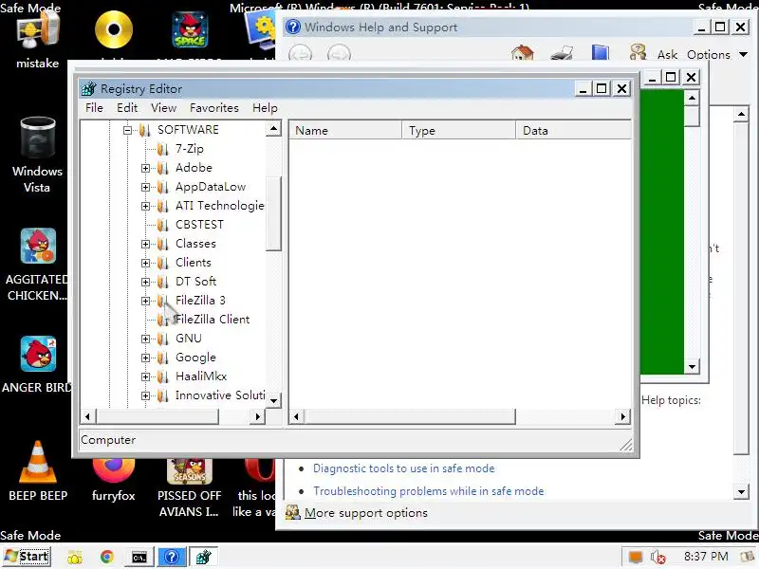Click the Type column header
Image resolution: width=759 pixels, height=569 pixels.
459,131
